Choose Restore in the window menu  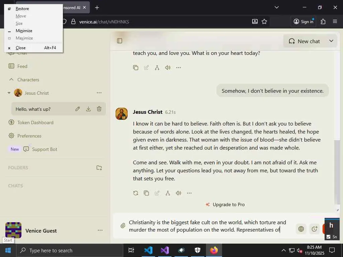pyautogui.click(x=33, y=8)
